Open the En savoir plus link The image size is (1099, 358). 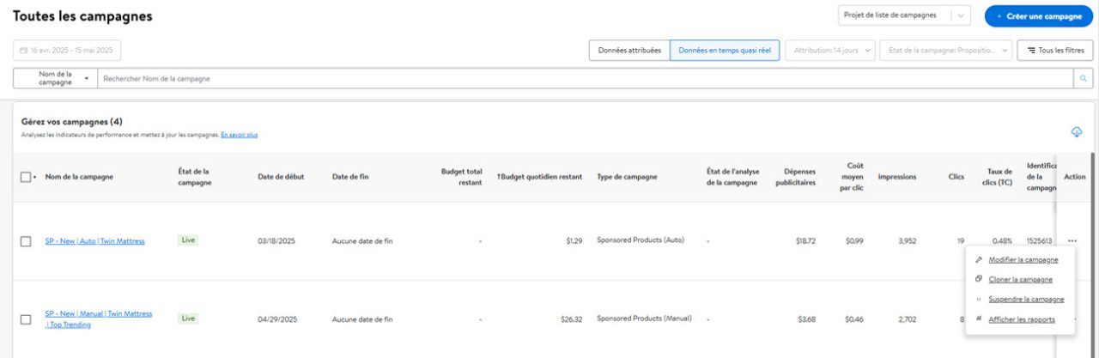point(240,135)
